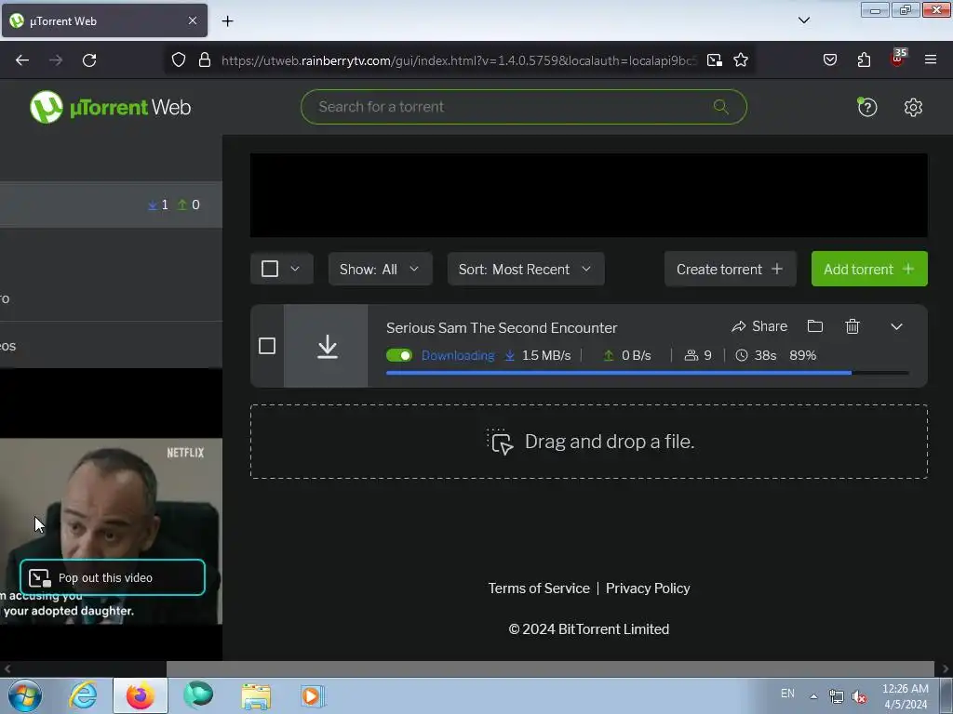
Task: Open the select-all dropdown arrow
Action: pos(295,269)
